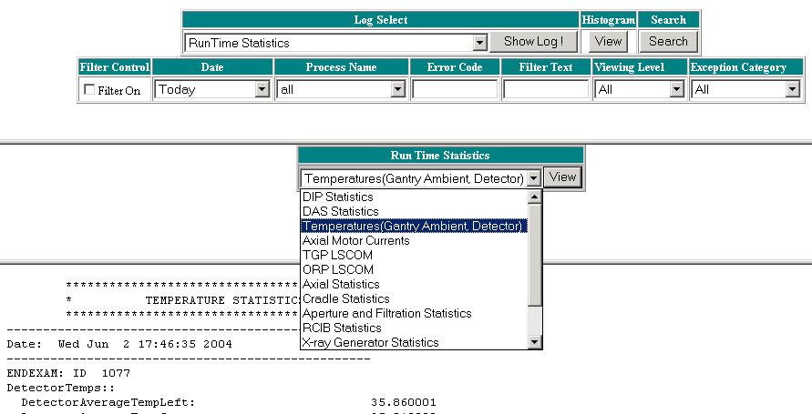
Task: Select Axial Motor Currents option
Action: 355,240
